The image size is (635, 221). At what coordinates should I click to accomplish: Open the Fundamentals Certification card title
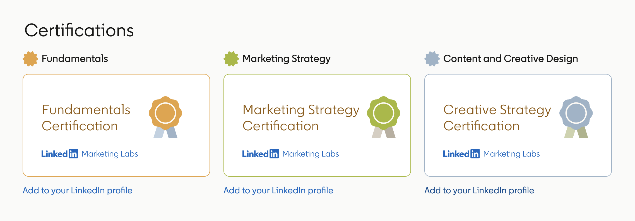tap(86, 118)
